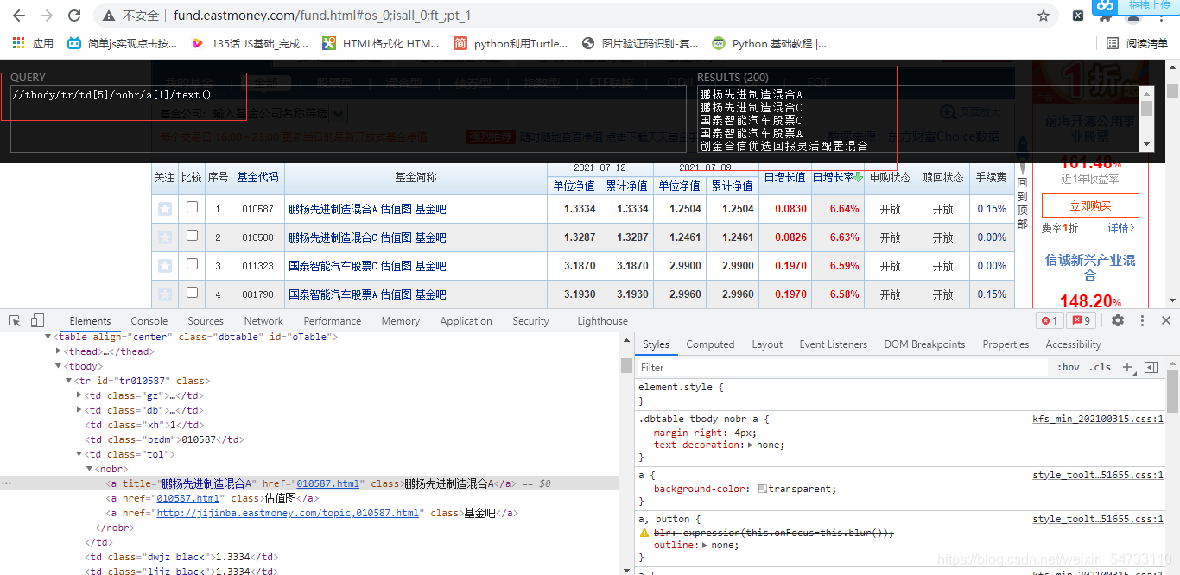Add new style rule plus icon
Viewport: 1180px width, 575px height.
point(1127,367)
